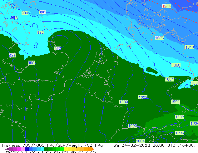
Task: Click the 299 legend value
Action: [65, 152]
